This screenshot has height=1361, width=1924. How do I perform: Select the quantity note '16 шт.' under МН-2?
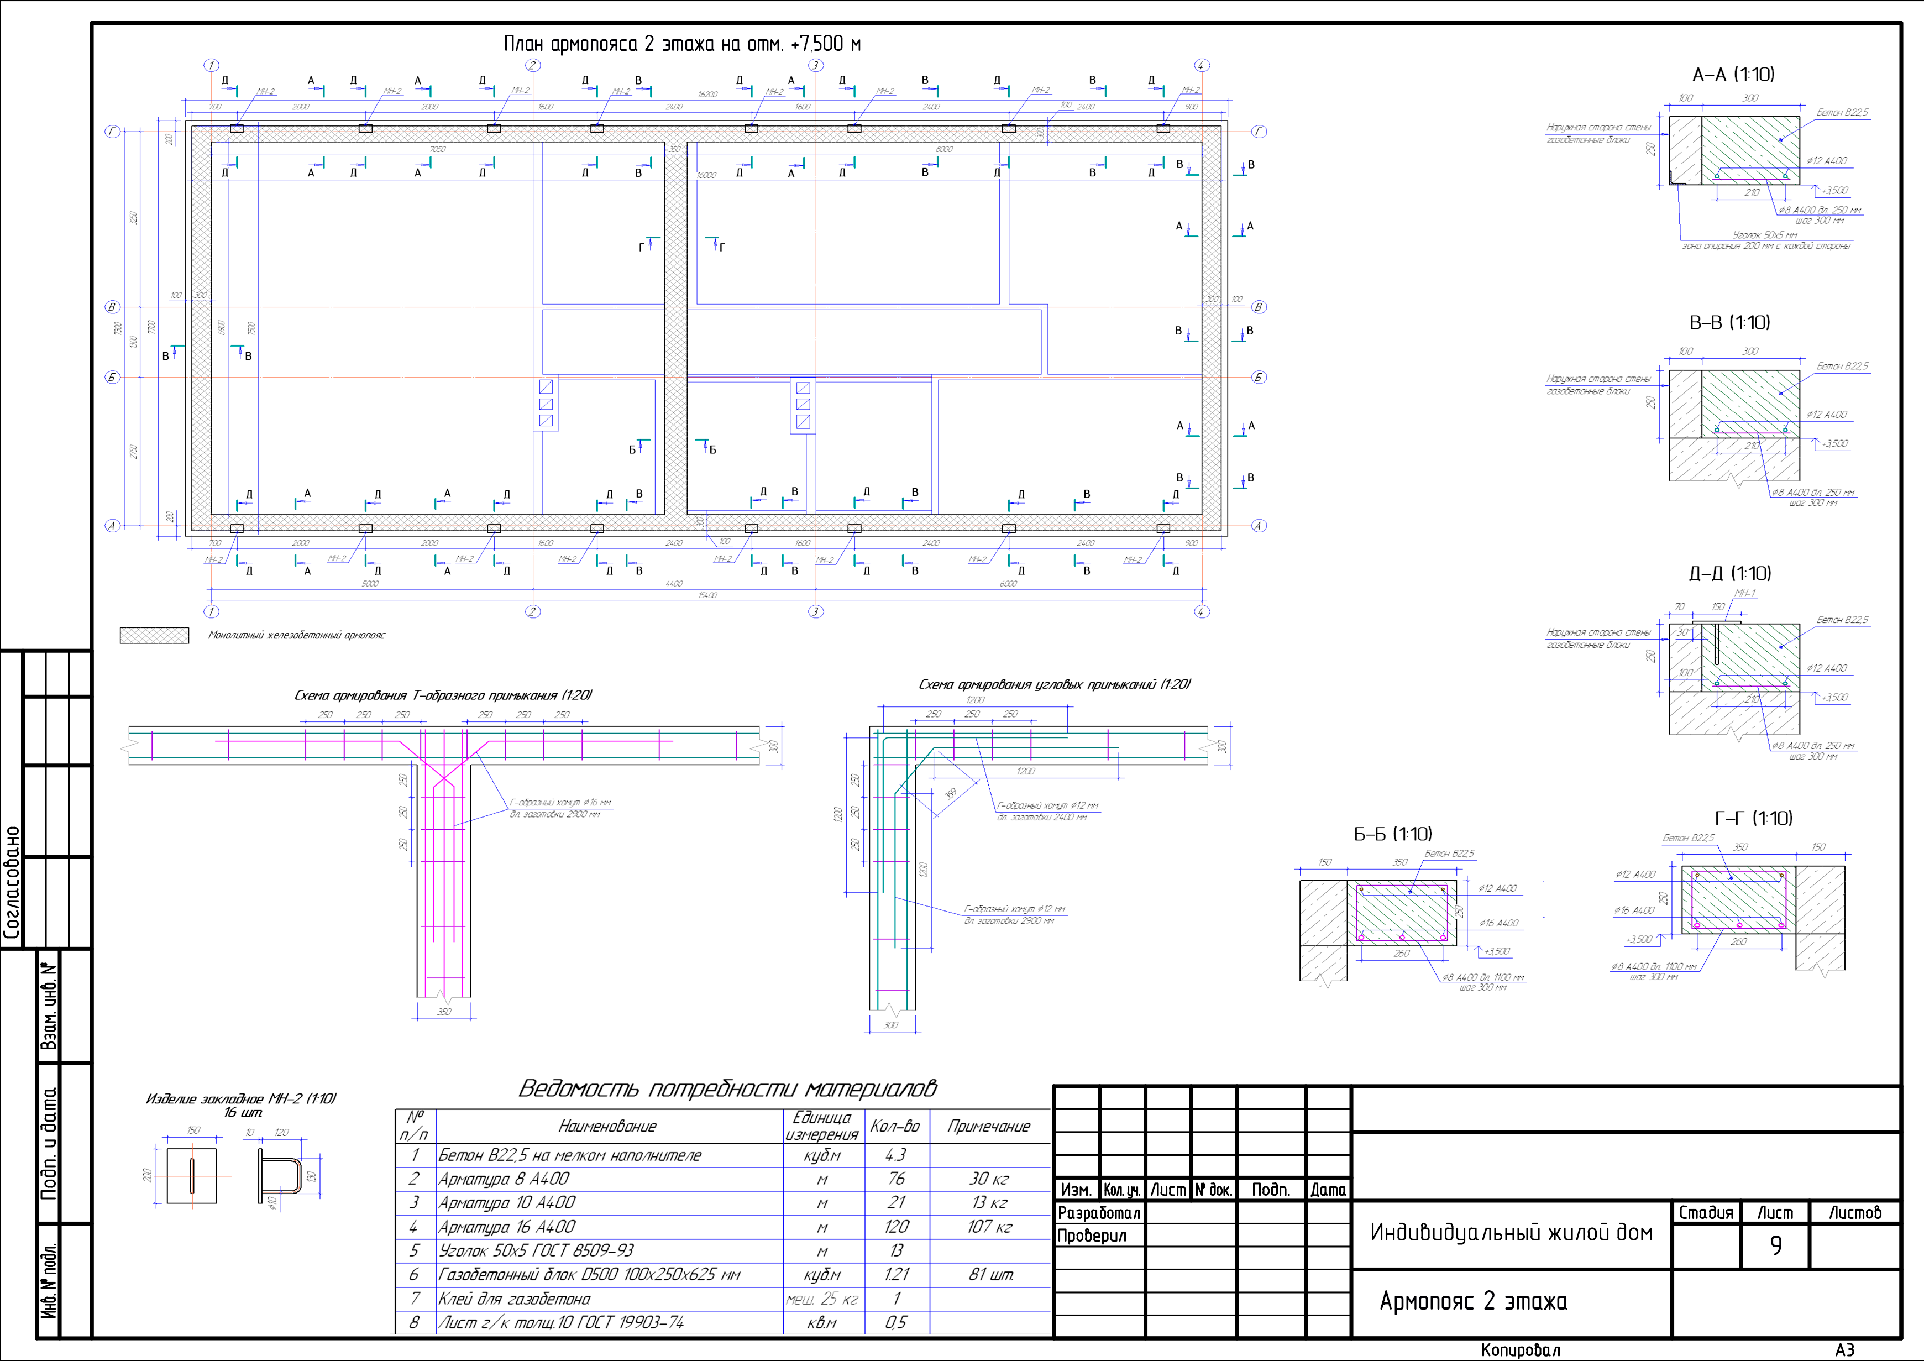click(243, 1112)
